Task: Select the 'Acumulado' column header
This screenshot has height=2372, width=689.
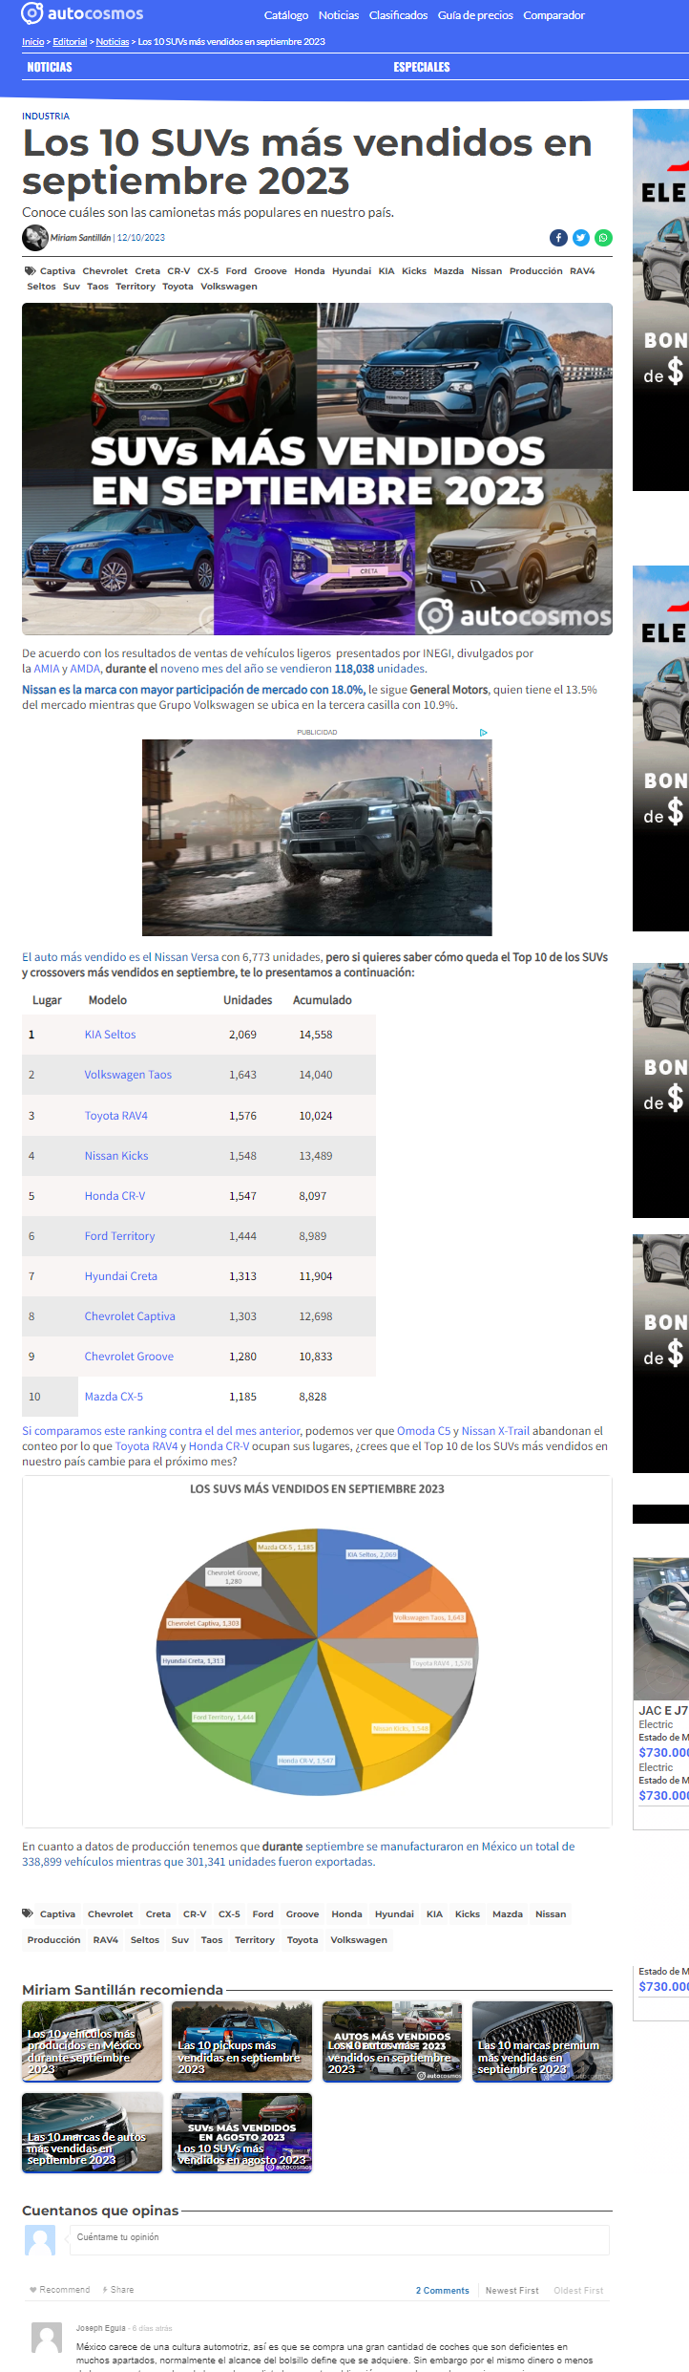Action: point(322,1000)
